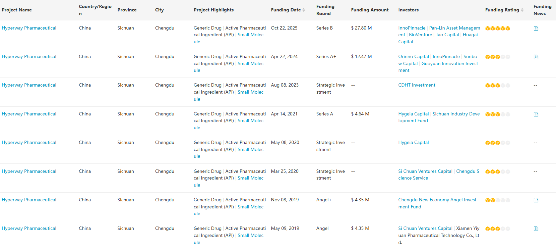Sort table by Funding Date
This screenshot has height=249, width=556.
tap(304, 10)
